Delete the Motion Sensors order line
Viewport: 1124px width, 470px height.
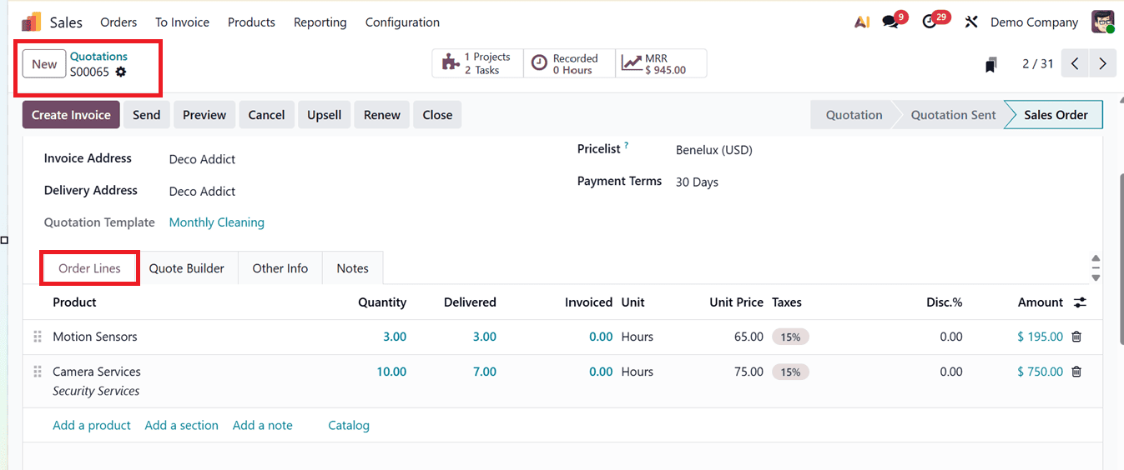(1076, 337)
